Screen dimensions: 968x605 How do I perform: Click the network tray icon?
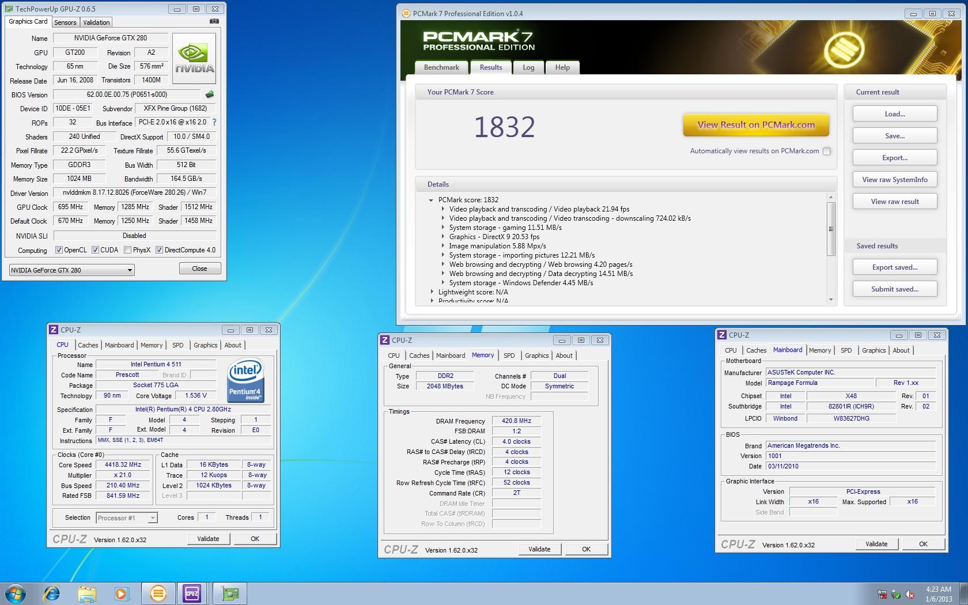click(x=883, y=594)
